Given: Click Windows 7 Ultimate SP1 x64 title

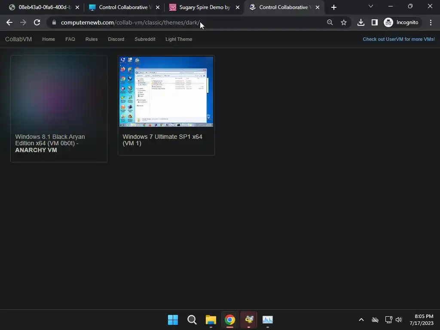Looking at the screenshot, I should click(x=162, y=140).
